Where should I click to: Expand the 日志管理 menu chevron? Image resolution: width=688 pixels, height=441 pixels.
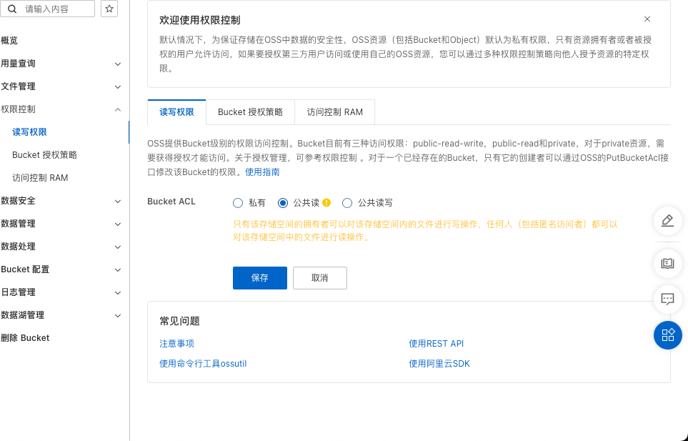118,292
